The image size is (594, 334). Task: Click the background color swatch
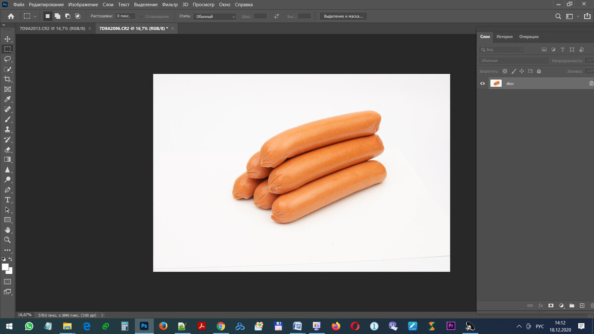click(x=10, y=271)
